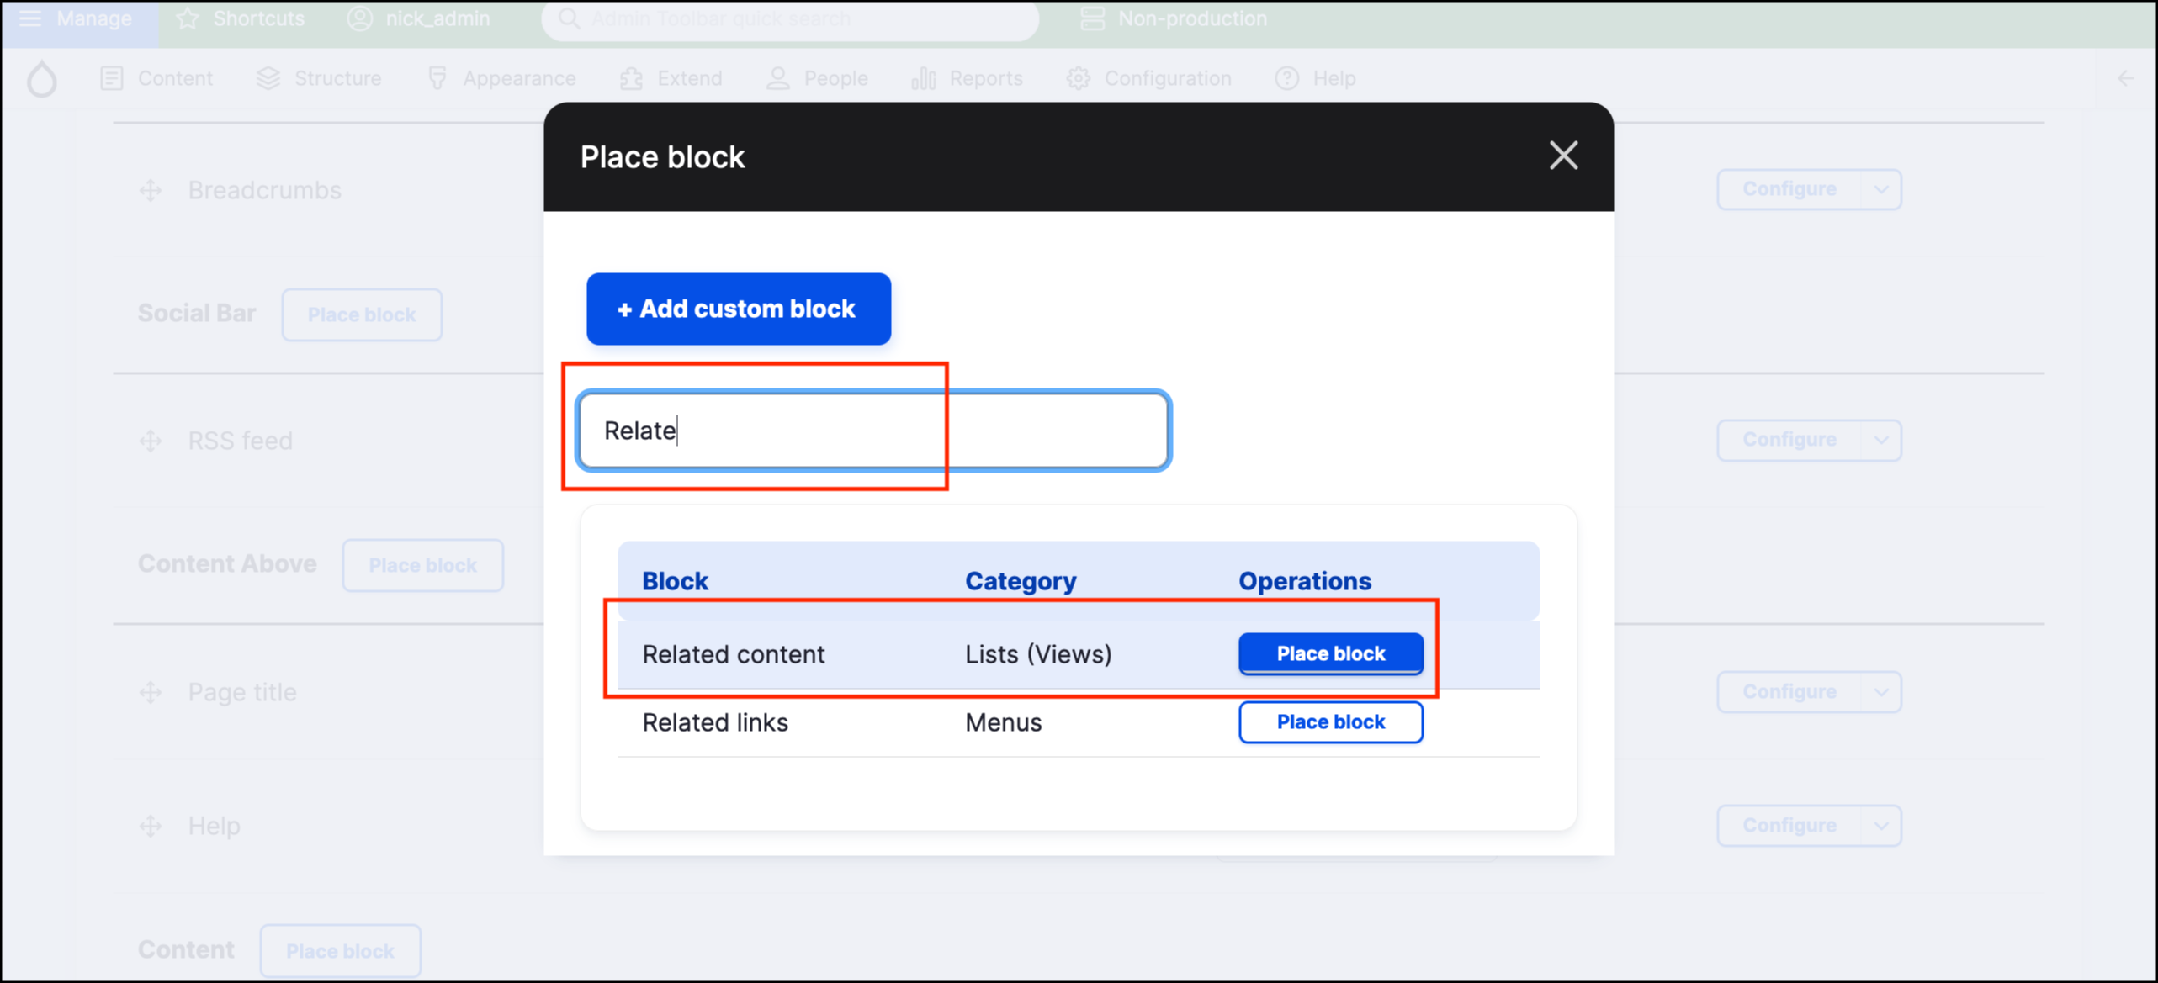The width and height of the screenshot is (2158, 983).
Task: Click the RSS feed drag handle icon
Action: (150, 441)
